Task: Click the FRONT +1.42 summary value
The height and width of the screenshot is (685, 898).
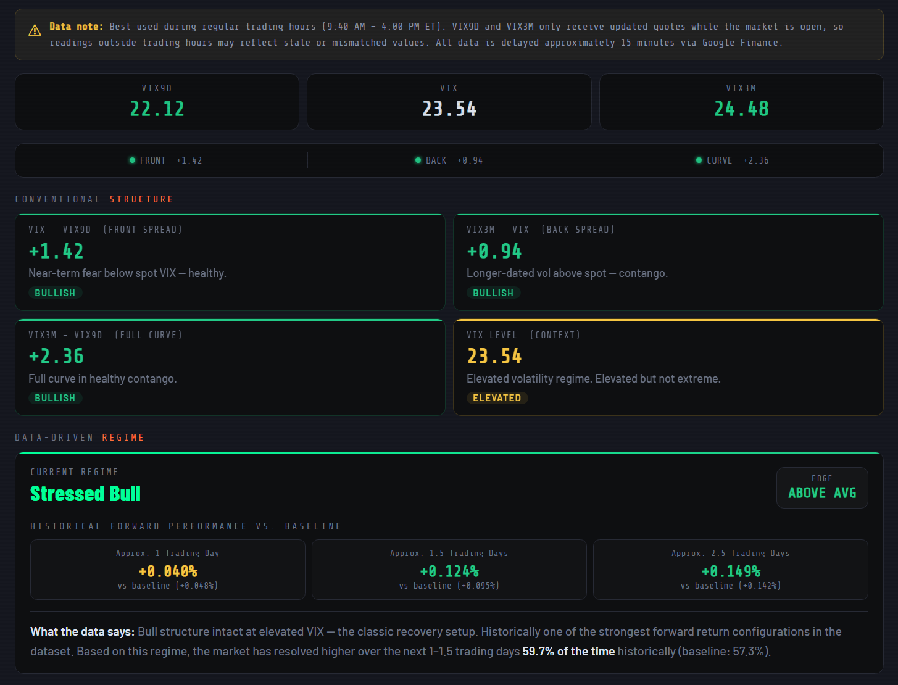Action: coord(189,160)
